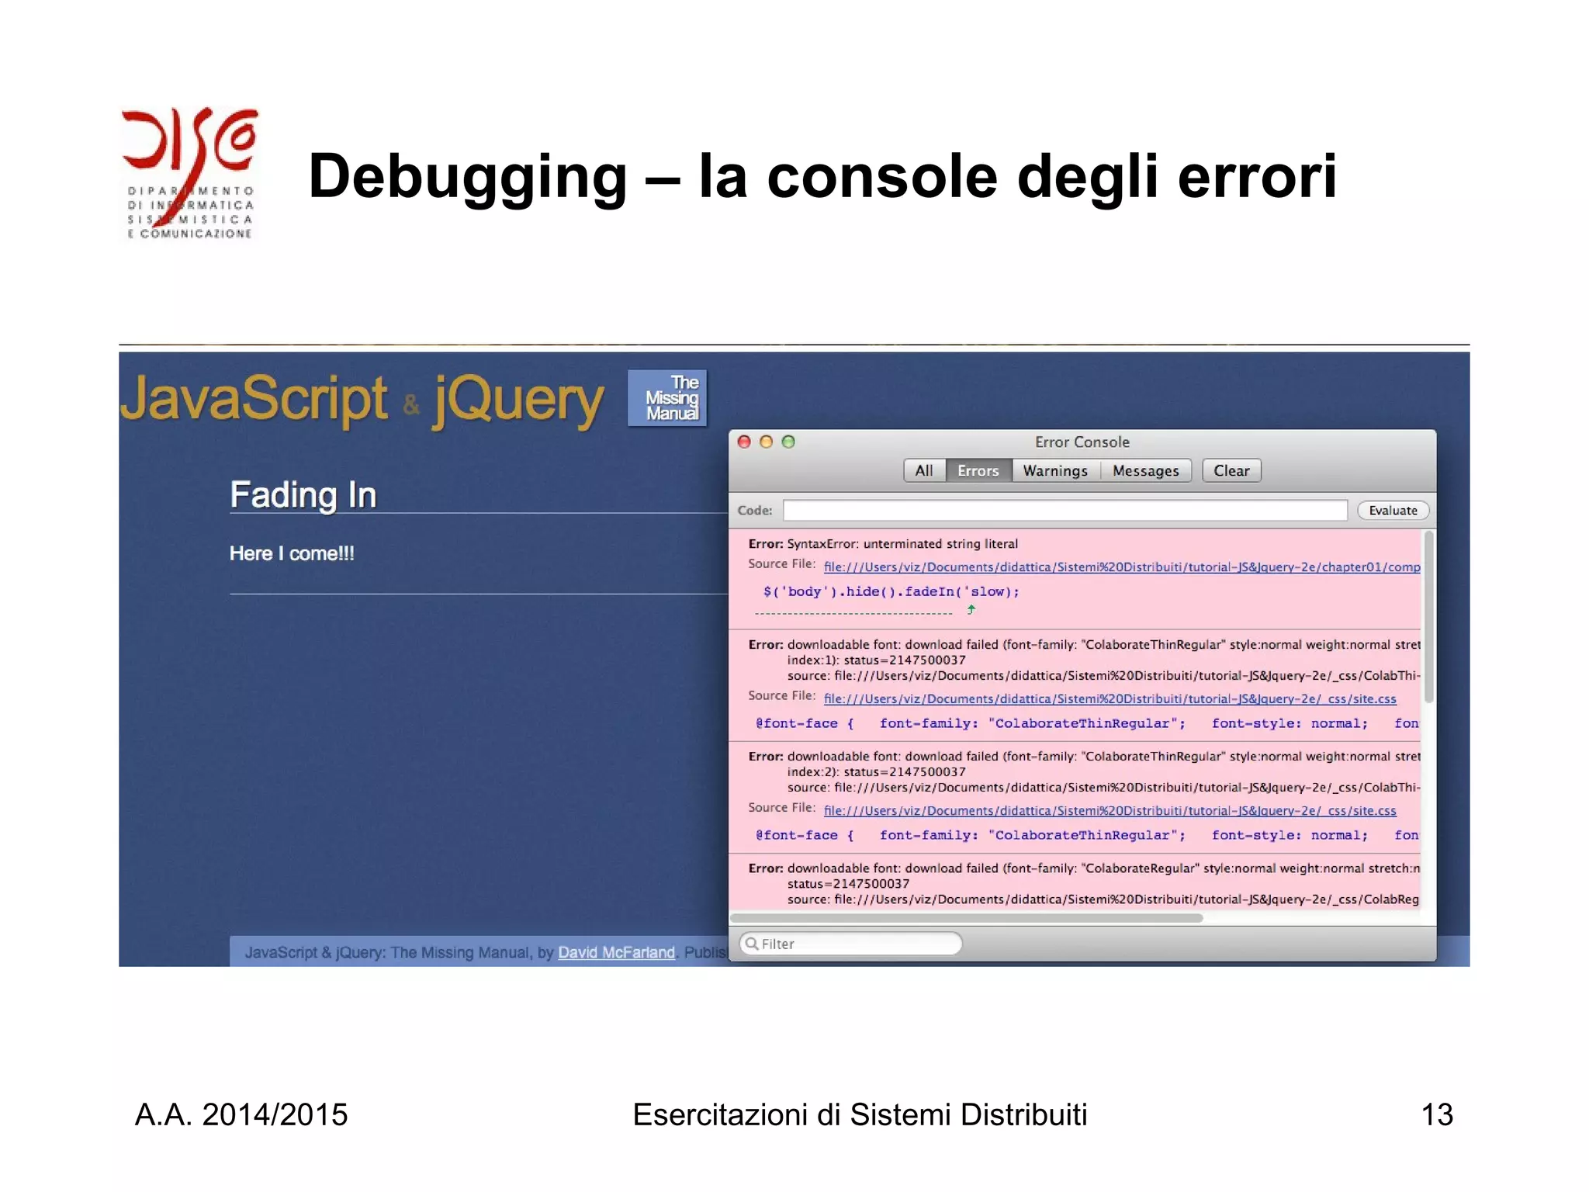Select the Errors filter tab
The height and width of the screenshot is (1192, 1589).
(978, 470)
